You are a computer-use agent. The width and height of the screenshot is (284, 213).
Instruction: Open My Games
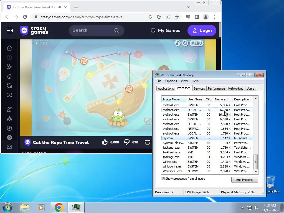[166, 31]
